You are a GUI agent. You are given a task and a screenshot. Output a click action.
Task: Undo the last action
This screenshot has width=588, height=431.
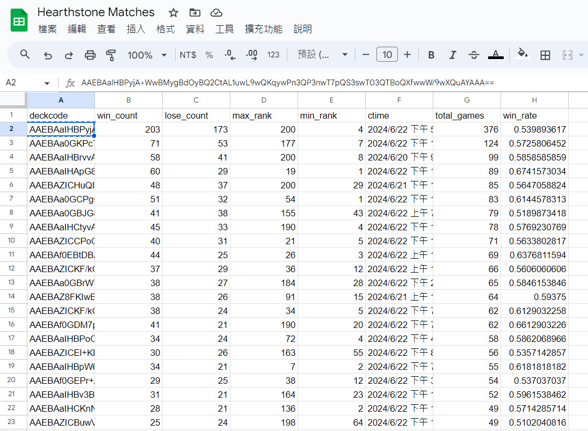click(48, 55)
